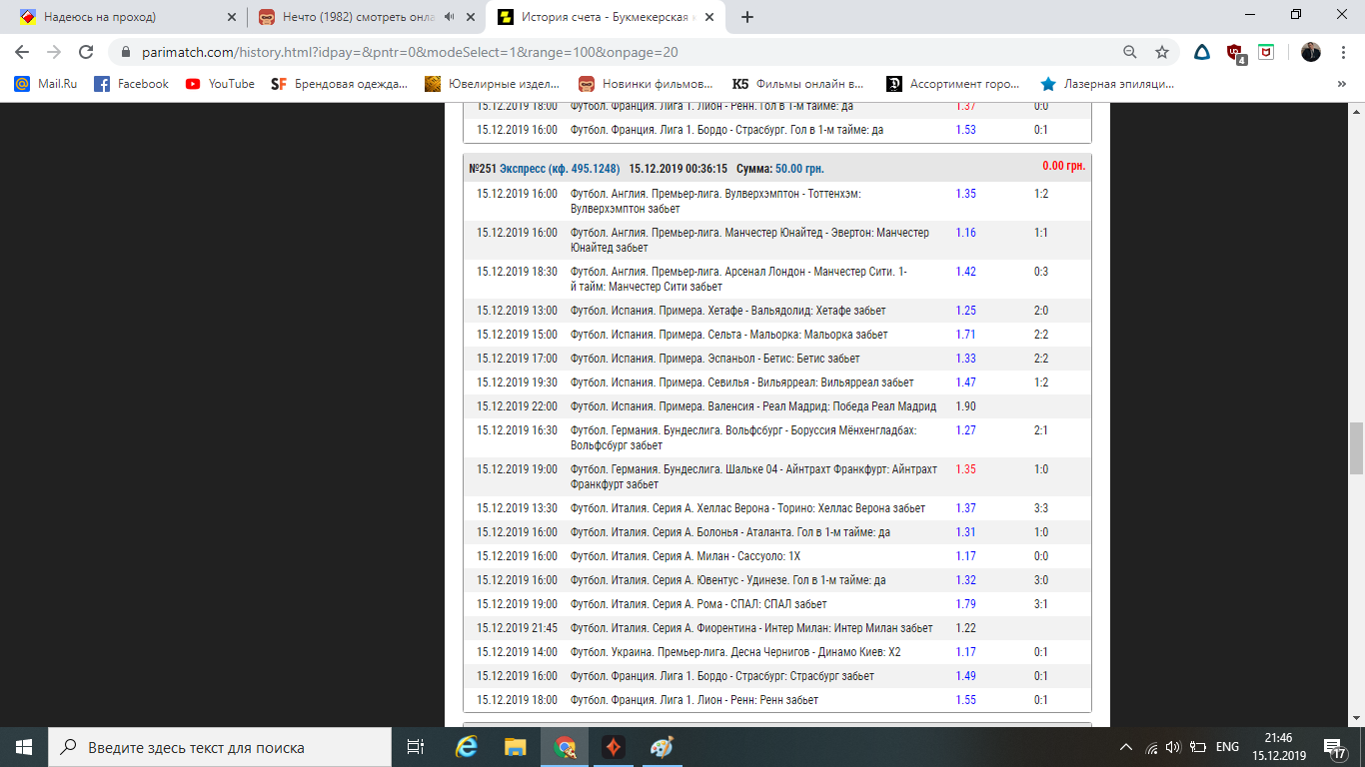Viewport: 1365px width, 767px height.
Task: Click odds 1.16 for Манчестер Юнайтед - Эвертон
Action: pyautogui.click(x=965, y=233)
